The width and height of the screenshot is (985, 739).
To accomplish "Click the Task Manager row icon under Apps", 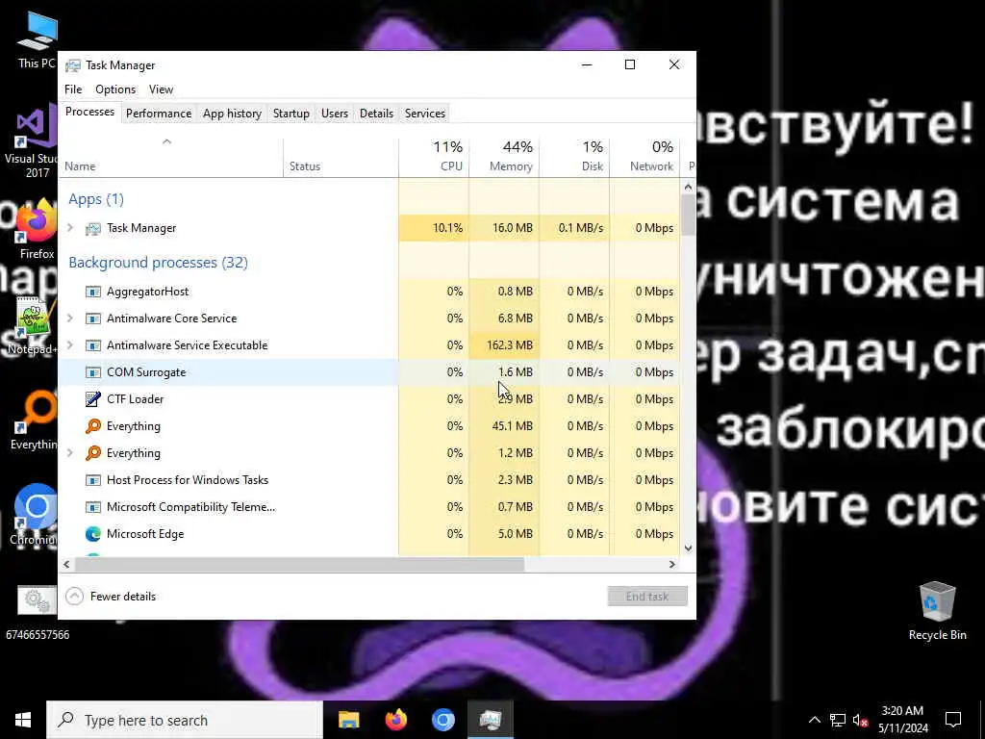I will click(x=93, y=228).
